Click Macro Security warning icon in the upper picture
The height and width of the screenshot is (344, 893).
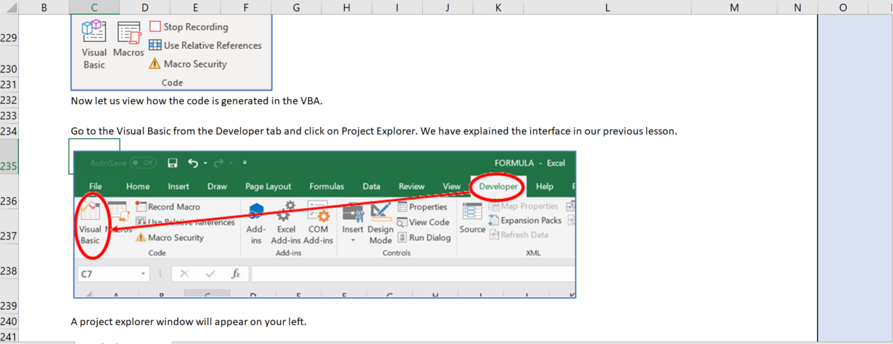point(155,63)
